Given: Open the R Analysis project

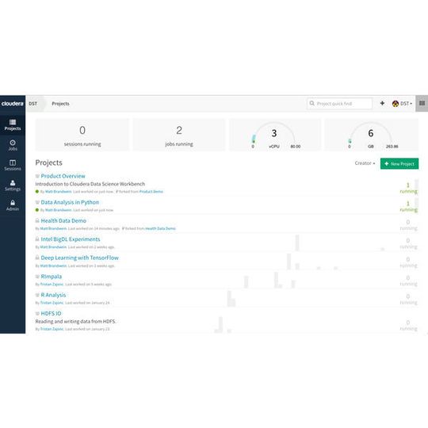Looking at the screenshot, I should 53,295.
